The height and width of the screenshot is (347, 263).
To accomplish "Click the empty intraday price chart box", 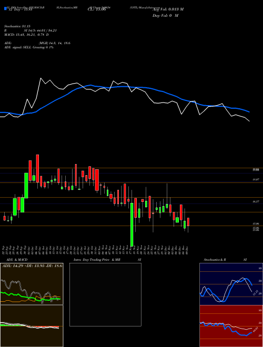I will click(105, 294).
